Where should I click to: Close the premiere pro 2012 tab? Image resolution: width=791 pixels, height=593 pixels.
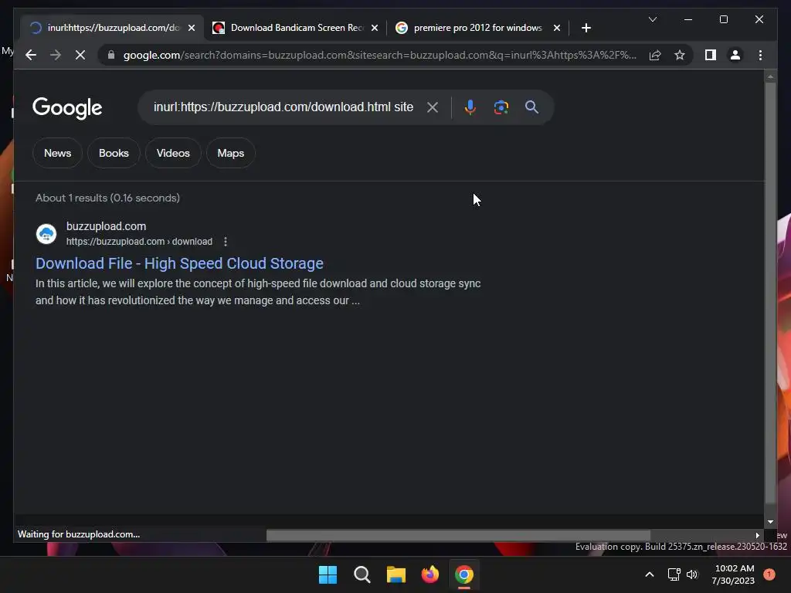pyautogui.click(x=556, y=28)
